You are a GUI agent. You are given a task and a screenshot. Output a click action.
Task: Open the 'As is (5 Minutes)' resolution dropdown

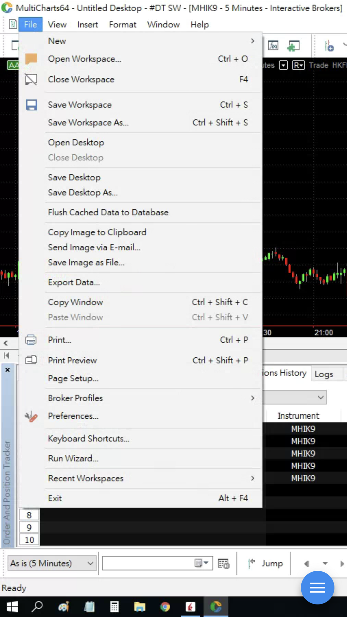(x=52, y=563)
